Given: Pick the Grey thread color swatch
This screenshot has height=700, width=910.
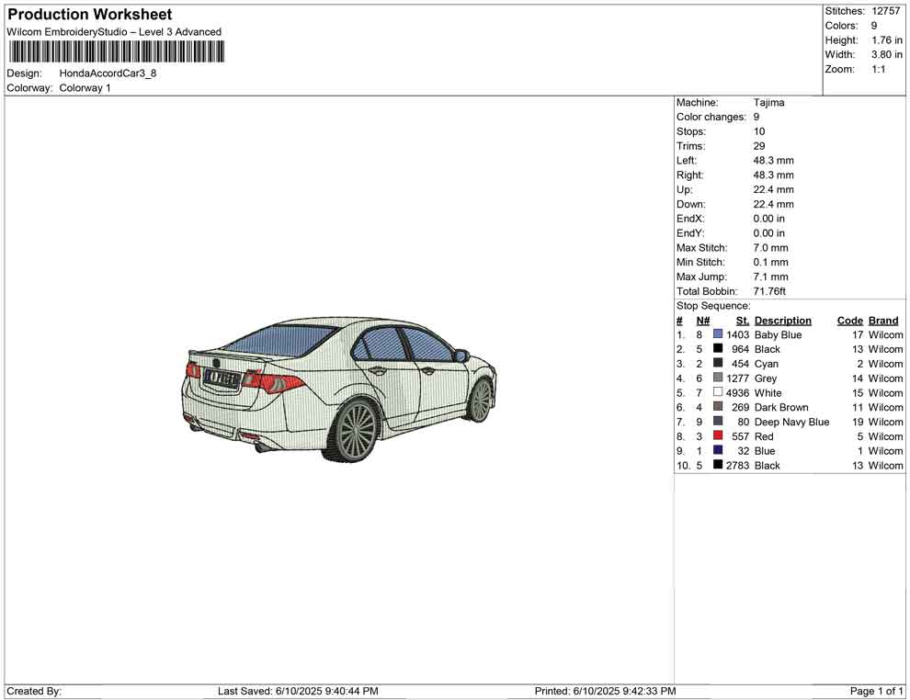Looking at the screenshot, I should (718, 378).
